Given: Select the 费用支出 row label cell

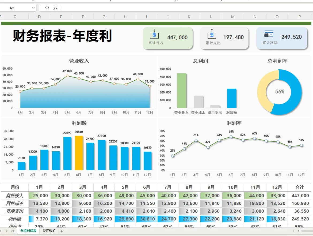Looking at the screenshot, I should [15, 211].
